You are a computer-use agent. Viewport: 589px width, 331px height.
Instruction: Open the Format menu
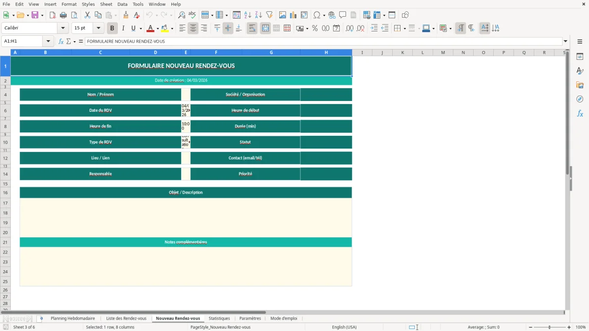(x=69, y=4)
